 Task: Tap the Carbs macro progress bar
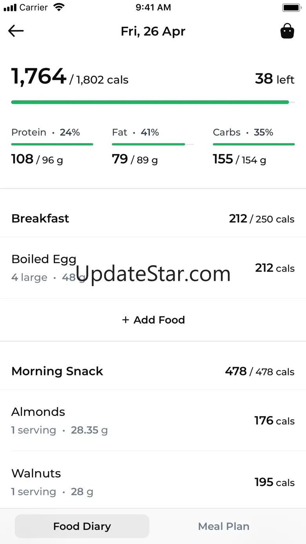point(254,144)
